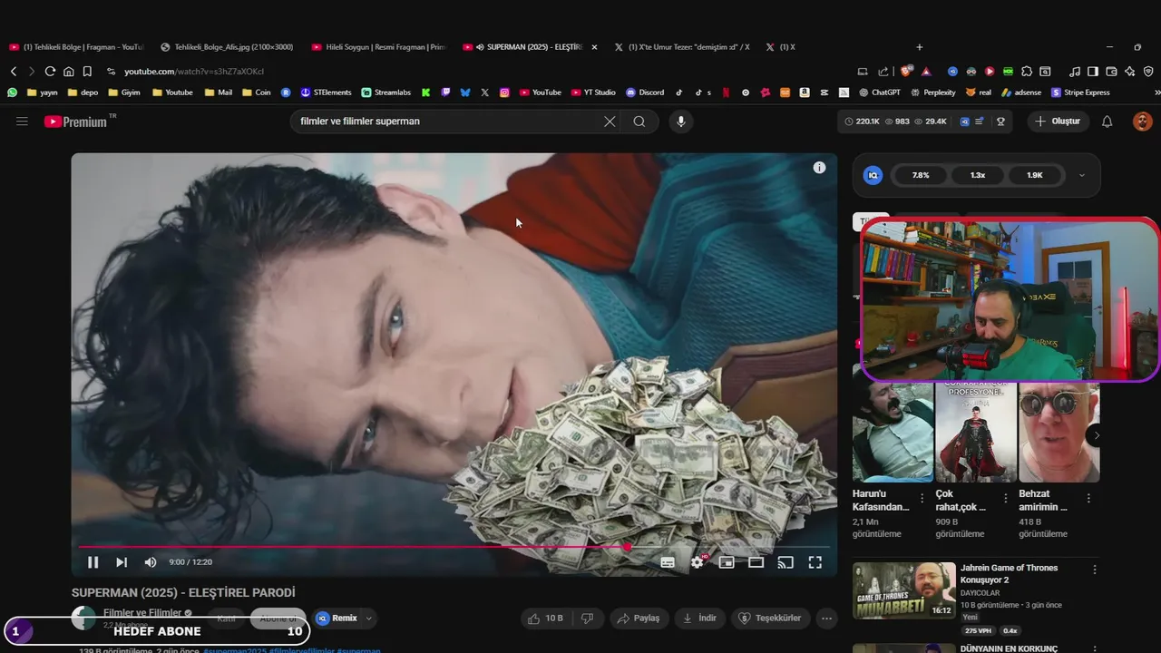Open options for Jahrein video
This screenshot has width=1161, height=653.
[1094, 570]
